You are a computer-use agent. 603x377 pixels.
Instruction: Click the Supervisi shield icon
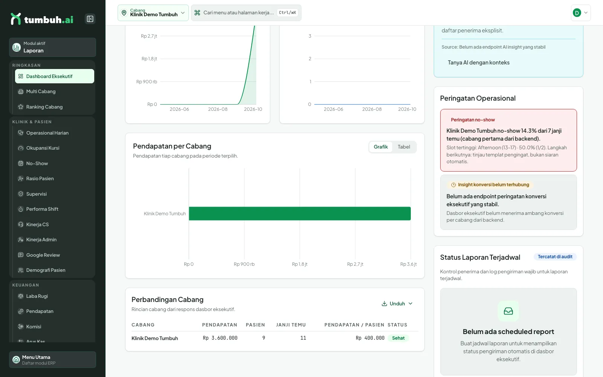[21, 194]
